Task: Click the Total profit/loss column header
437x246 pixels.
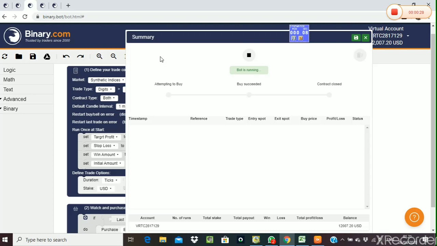Action: [x=310, y=218]
